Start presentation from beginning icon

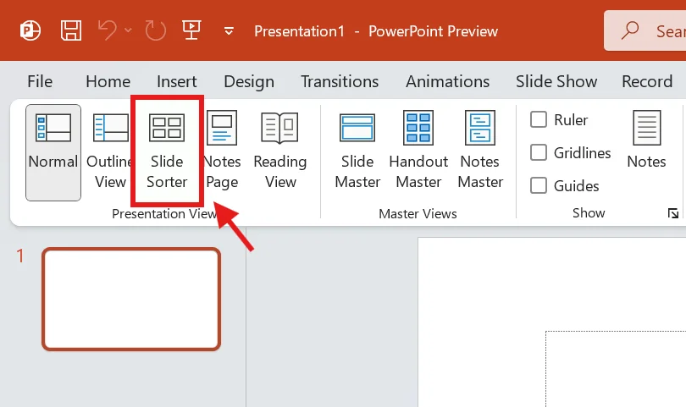click(191, 31)
